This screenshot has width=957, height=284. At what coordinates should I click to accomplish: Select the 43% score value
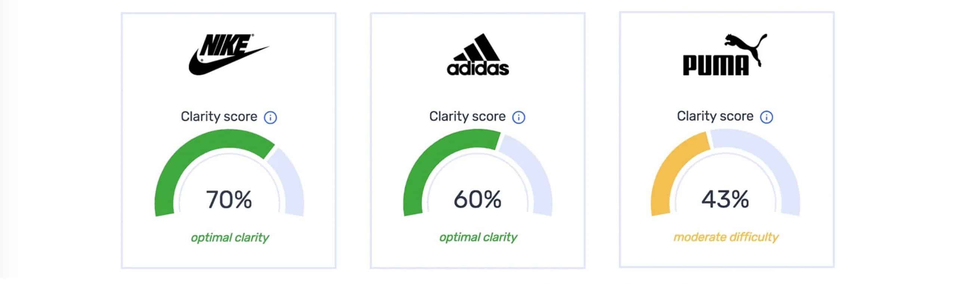pos(725,199)
